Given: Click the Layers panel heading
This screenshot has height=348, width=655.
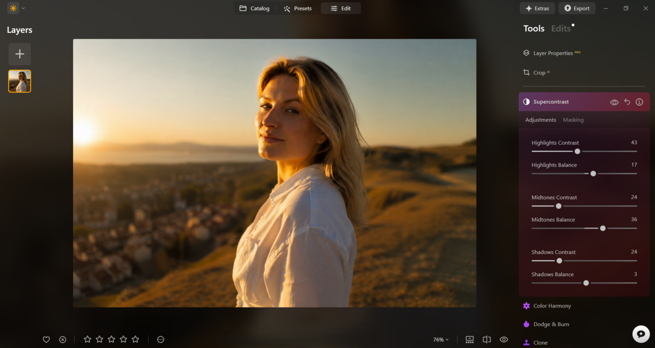Looking at the screenshot, I should tap(20, 30).
